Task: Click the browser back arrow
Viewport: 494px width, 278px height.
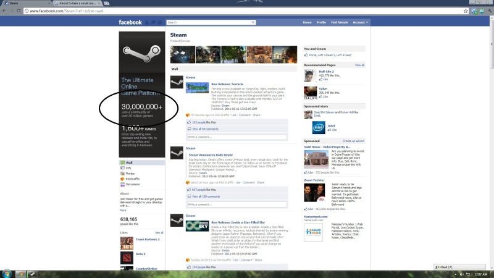Action: (4, 11)
